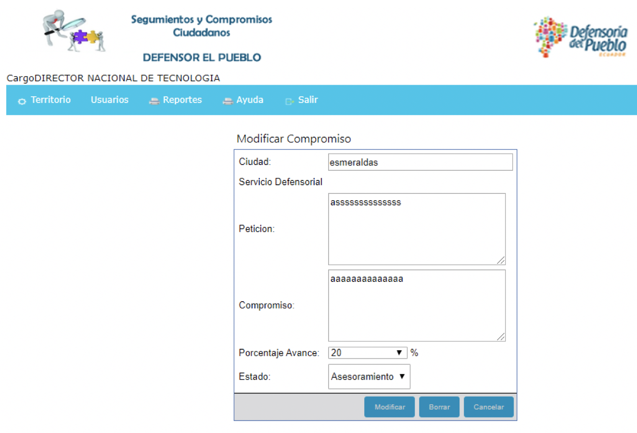This screenshot has height=433, width=637.
Task: Click the Defensoria del Pueblo logo
Action: [580, 38]
